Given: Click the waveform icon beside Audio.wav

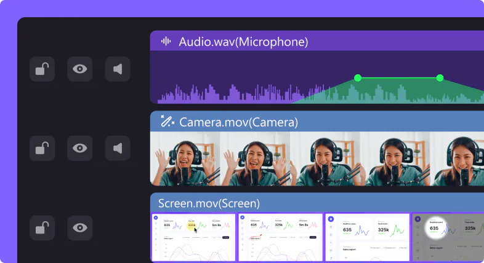Looking at the screenshot, I should coord(166,41).
